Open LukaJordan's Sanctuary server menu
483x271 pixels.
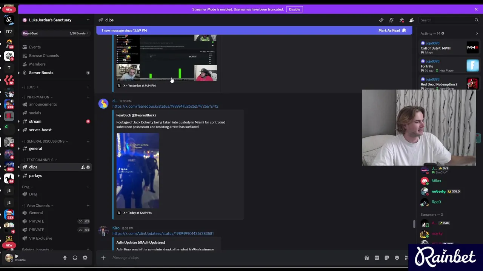[x=56, y=20]
